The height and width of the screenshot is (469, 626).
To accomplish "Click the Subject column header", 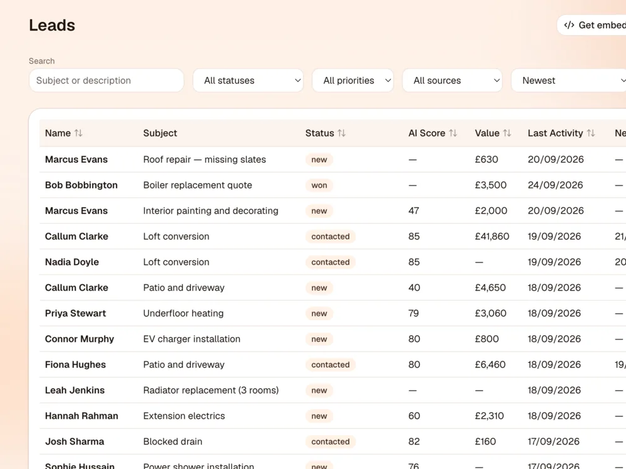I will 160,133.
